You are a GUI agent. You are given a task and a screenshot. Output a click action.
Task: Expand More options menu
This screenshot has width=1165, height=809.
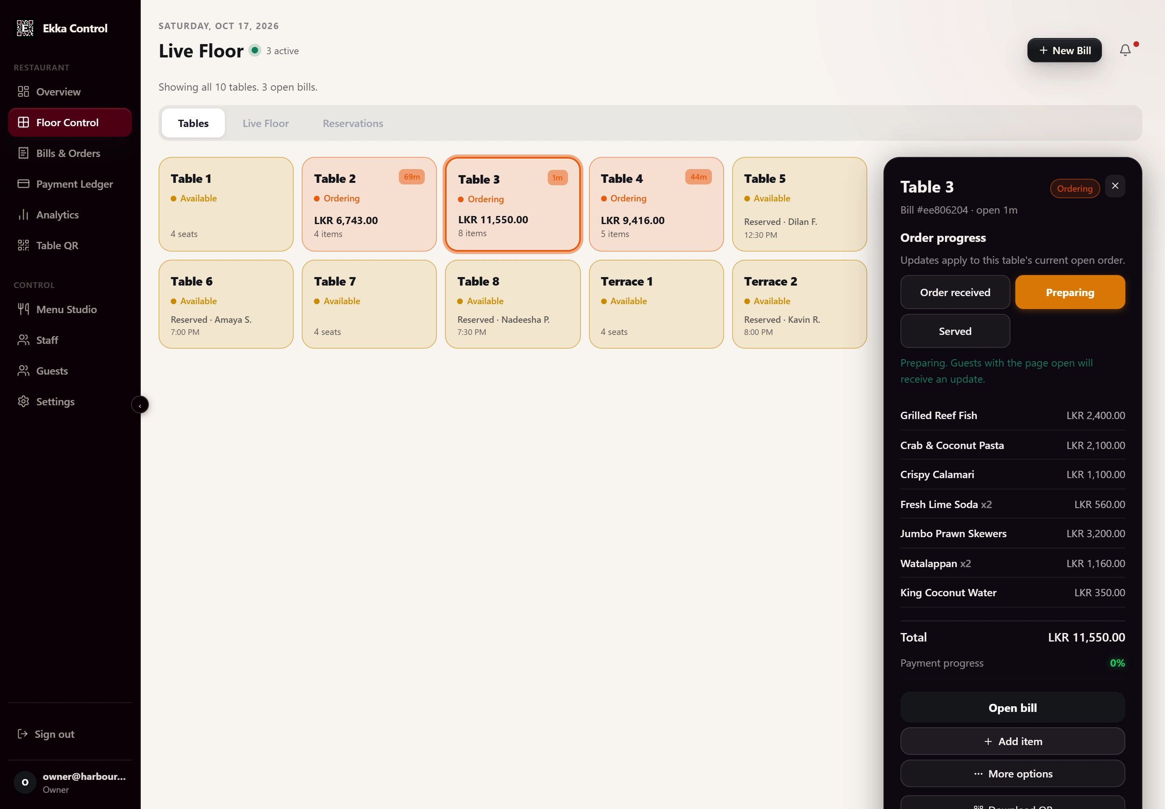tap(1012, 773)
